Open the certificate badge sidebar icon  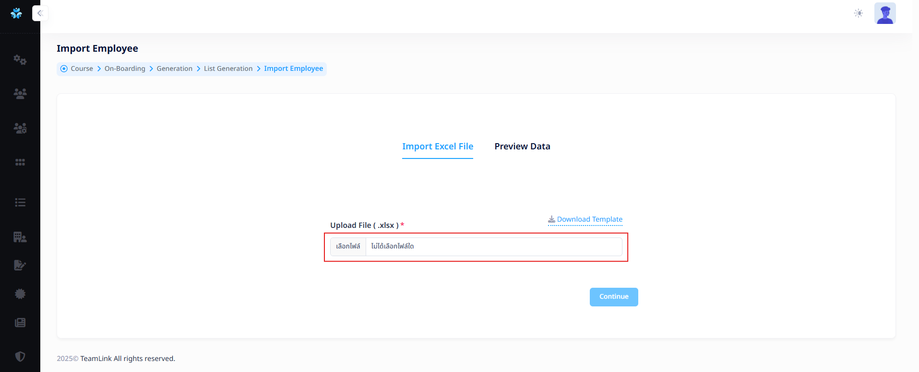coord(20,294)
